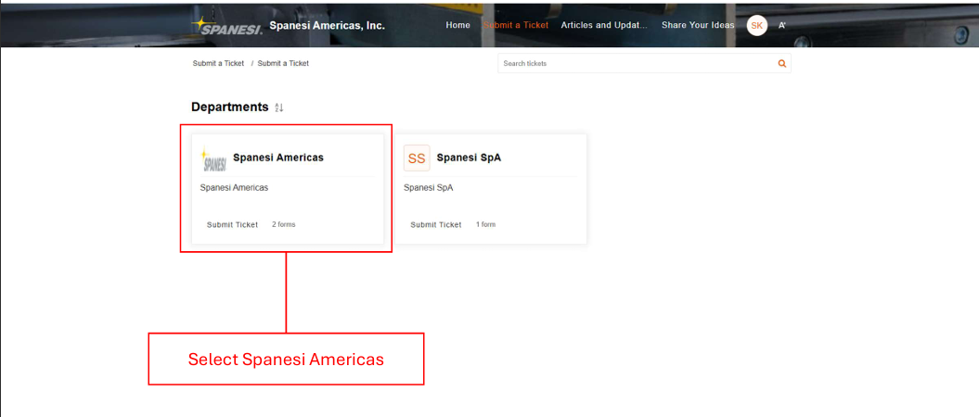Select Share Your Ideas in the navigation

click(x=697, y=25)
